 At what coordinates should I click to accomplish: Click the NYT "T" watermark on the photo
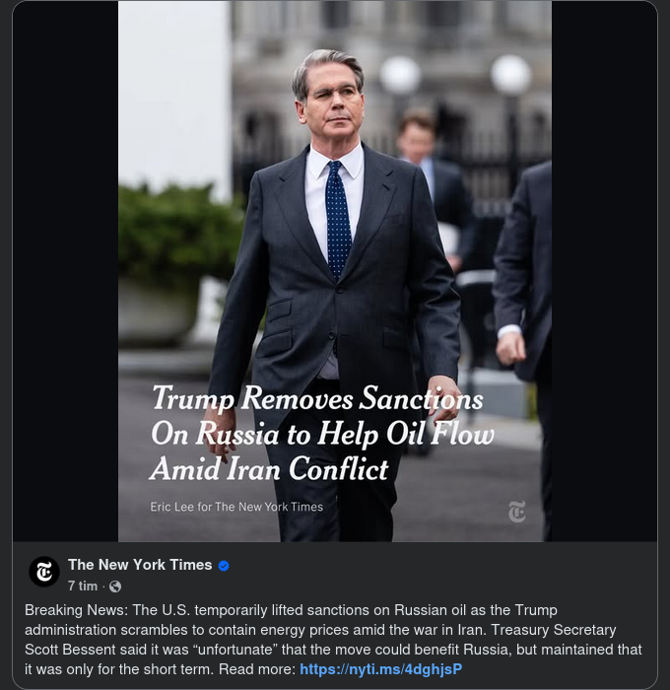click(x=517, y=512)
